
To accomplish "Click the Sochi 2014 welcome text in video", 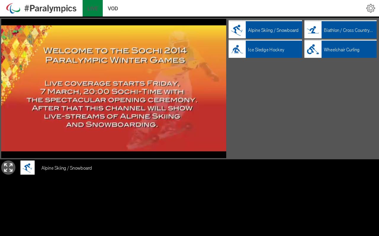I will pyautogui.click(x=115, y=55).
